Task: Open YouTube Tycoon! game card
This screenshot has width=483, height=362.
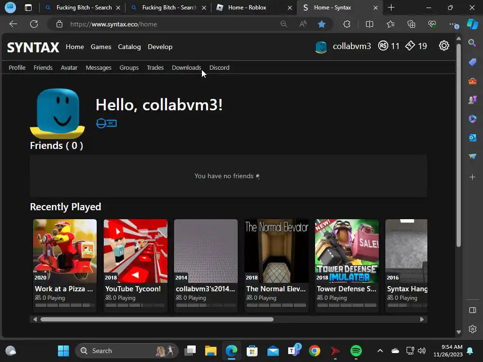Action: [135, 265]
